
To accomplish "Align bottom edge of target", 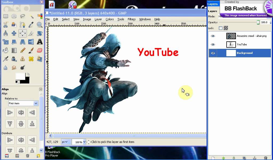I will 32,124.
